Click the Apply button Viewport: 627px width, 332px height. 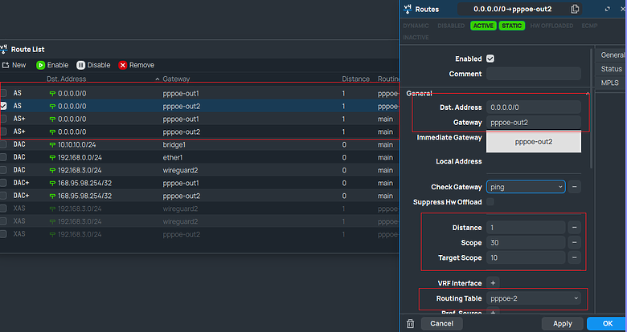(562, 324)
